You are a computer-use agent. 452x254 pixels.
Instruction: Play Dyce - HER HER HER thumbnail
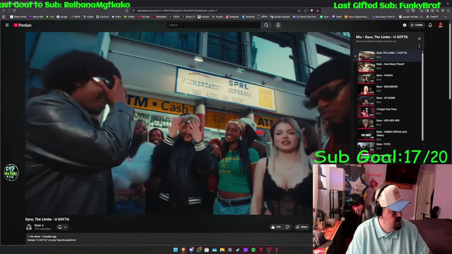[x=366, y=123]
